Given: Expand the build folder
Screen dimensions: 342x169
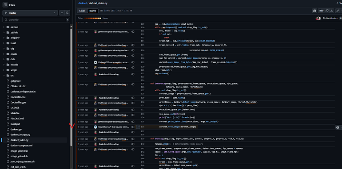Looking at the screenshot, I should (4, 43).
